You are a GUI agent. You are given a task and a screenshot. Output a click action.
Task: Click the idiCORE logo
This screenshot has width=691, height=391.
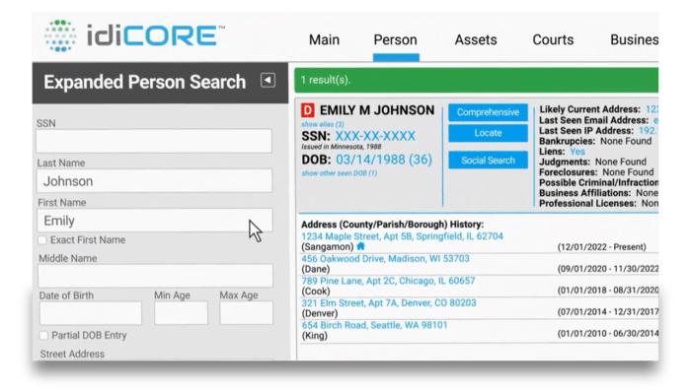tap(134, 35)
